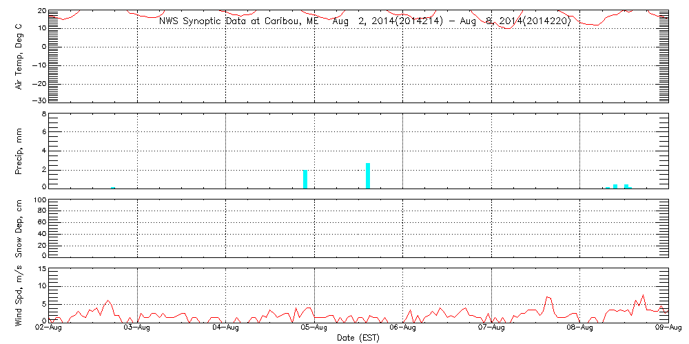Click the '-10' tick on Air Temp axis
Screen dimensions: 689x344
pyautogui.click(x=38, y=65)
